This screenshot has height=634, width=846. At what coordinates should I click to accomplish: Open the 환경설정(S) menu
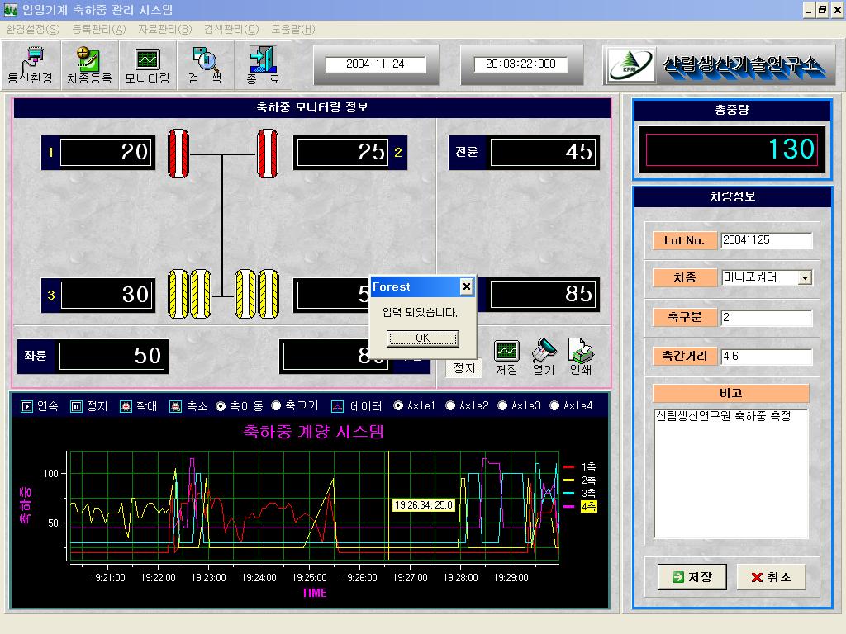(x=33, y=29)
